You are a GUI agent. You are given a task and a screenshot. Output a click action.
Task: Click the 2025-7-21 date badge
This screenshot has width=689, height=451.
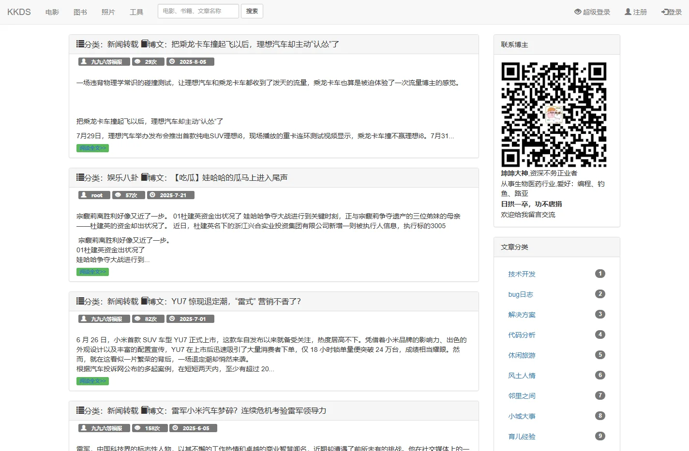[171, 195]
